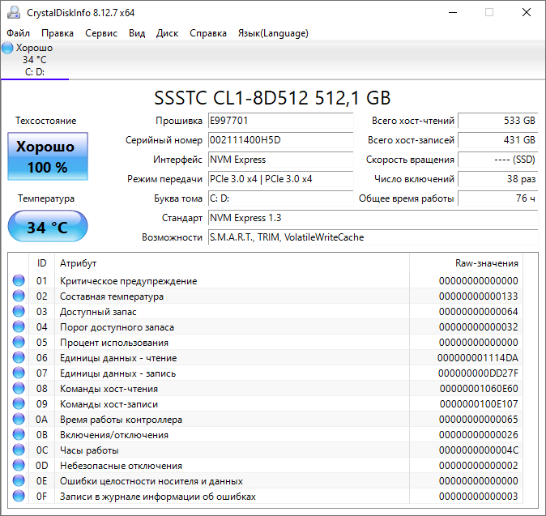Click raw value 0000000000032
The image size is (546, 516).
point(479,327)
